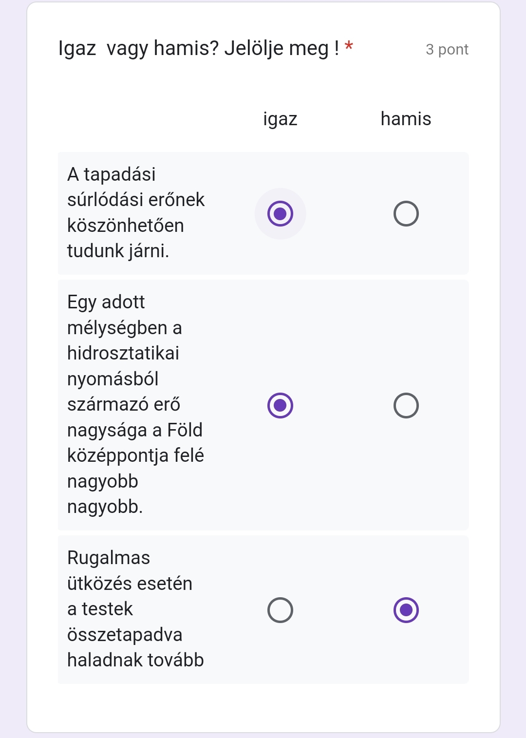Click the hamis column header

point(406,119)
